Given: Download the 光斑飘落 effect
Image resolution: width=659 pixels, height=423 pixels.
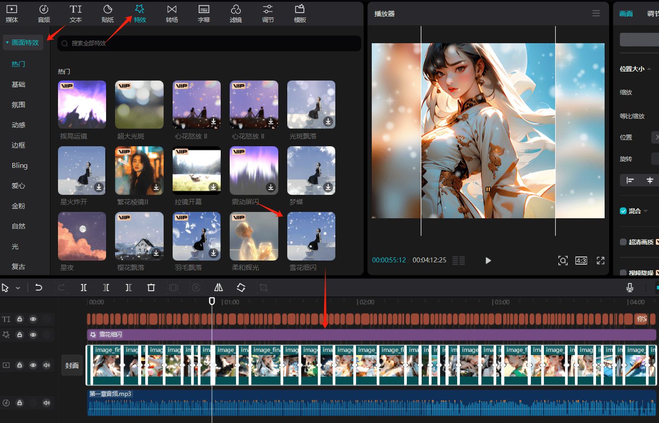Looking at the screenshot, I should [328, 121].
